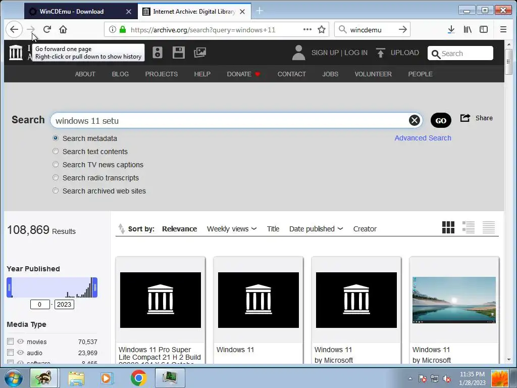Show hidden system tray icons
The width and height of the screenshot is (517, 388).
(x=410, y=378)
